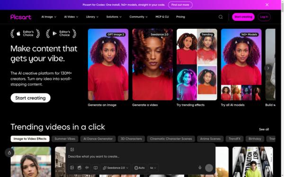This screenshot has height=177, width=284.
Task: Click the Log in button
Action: 264,17
